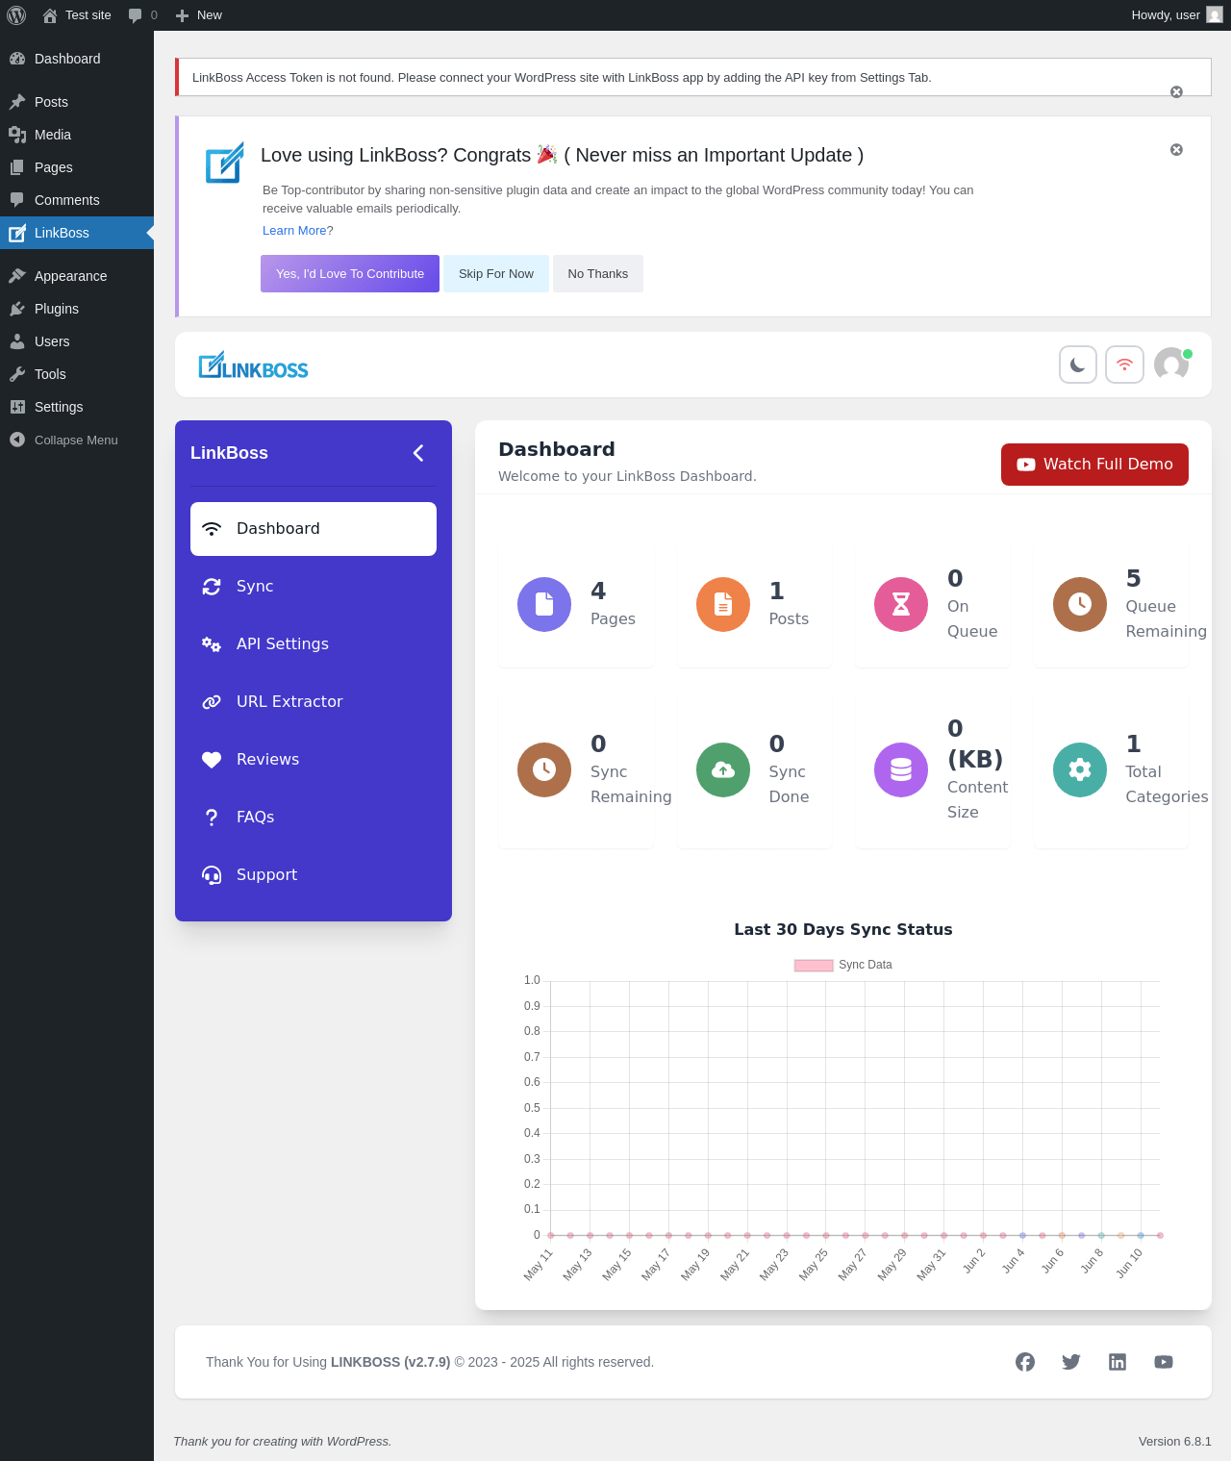Open WordPress Dashboard menu item
Image resolution: width=1231 pixels, height=1461 pixels.
tap(77, 59)
